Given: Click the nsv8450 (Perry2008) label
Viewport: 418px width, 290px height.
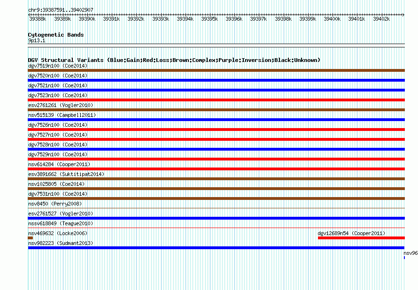Looking at the screenshot, I should [55, 204].
